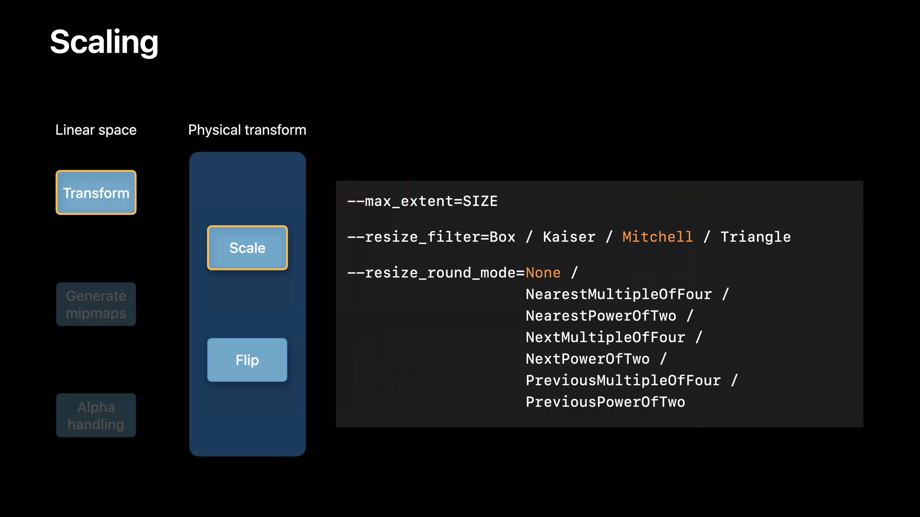
Task: Click the highlighted Transform box
Action: point(96,192)
